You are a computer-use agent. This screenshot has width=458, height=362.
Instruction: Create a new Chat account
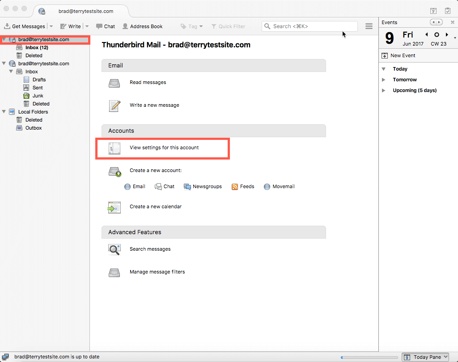[x=165, y=186]
